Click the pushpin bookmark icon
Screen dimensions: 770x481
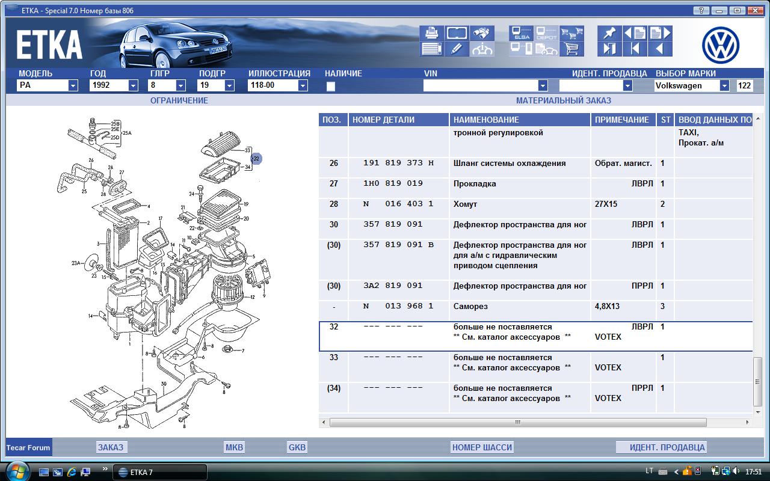point(609,33)
